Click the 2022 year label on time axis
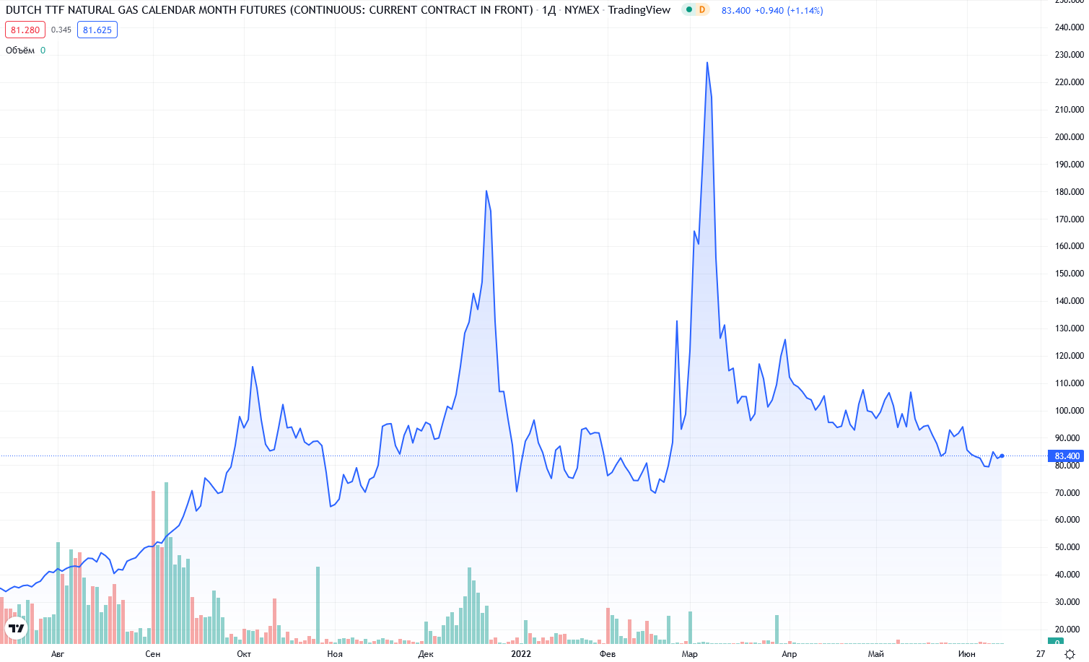This screenshot has width=1089, height=662. (x=520, y=654)
